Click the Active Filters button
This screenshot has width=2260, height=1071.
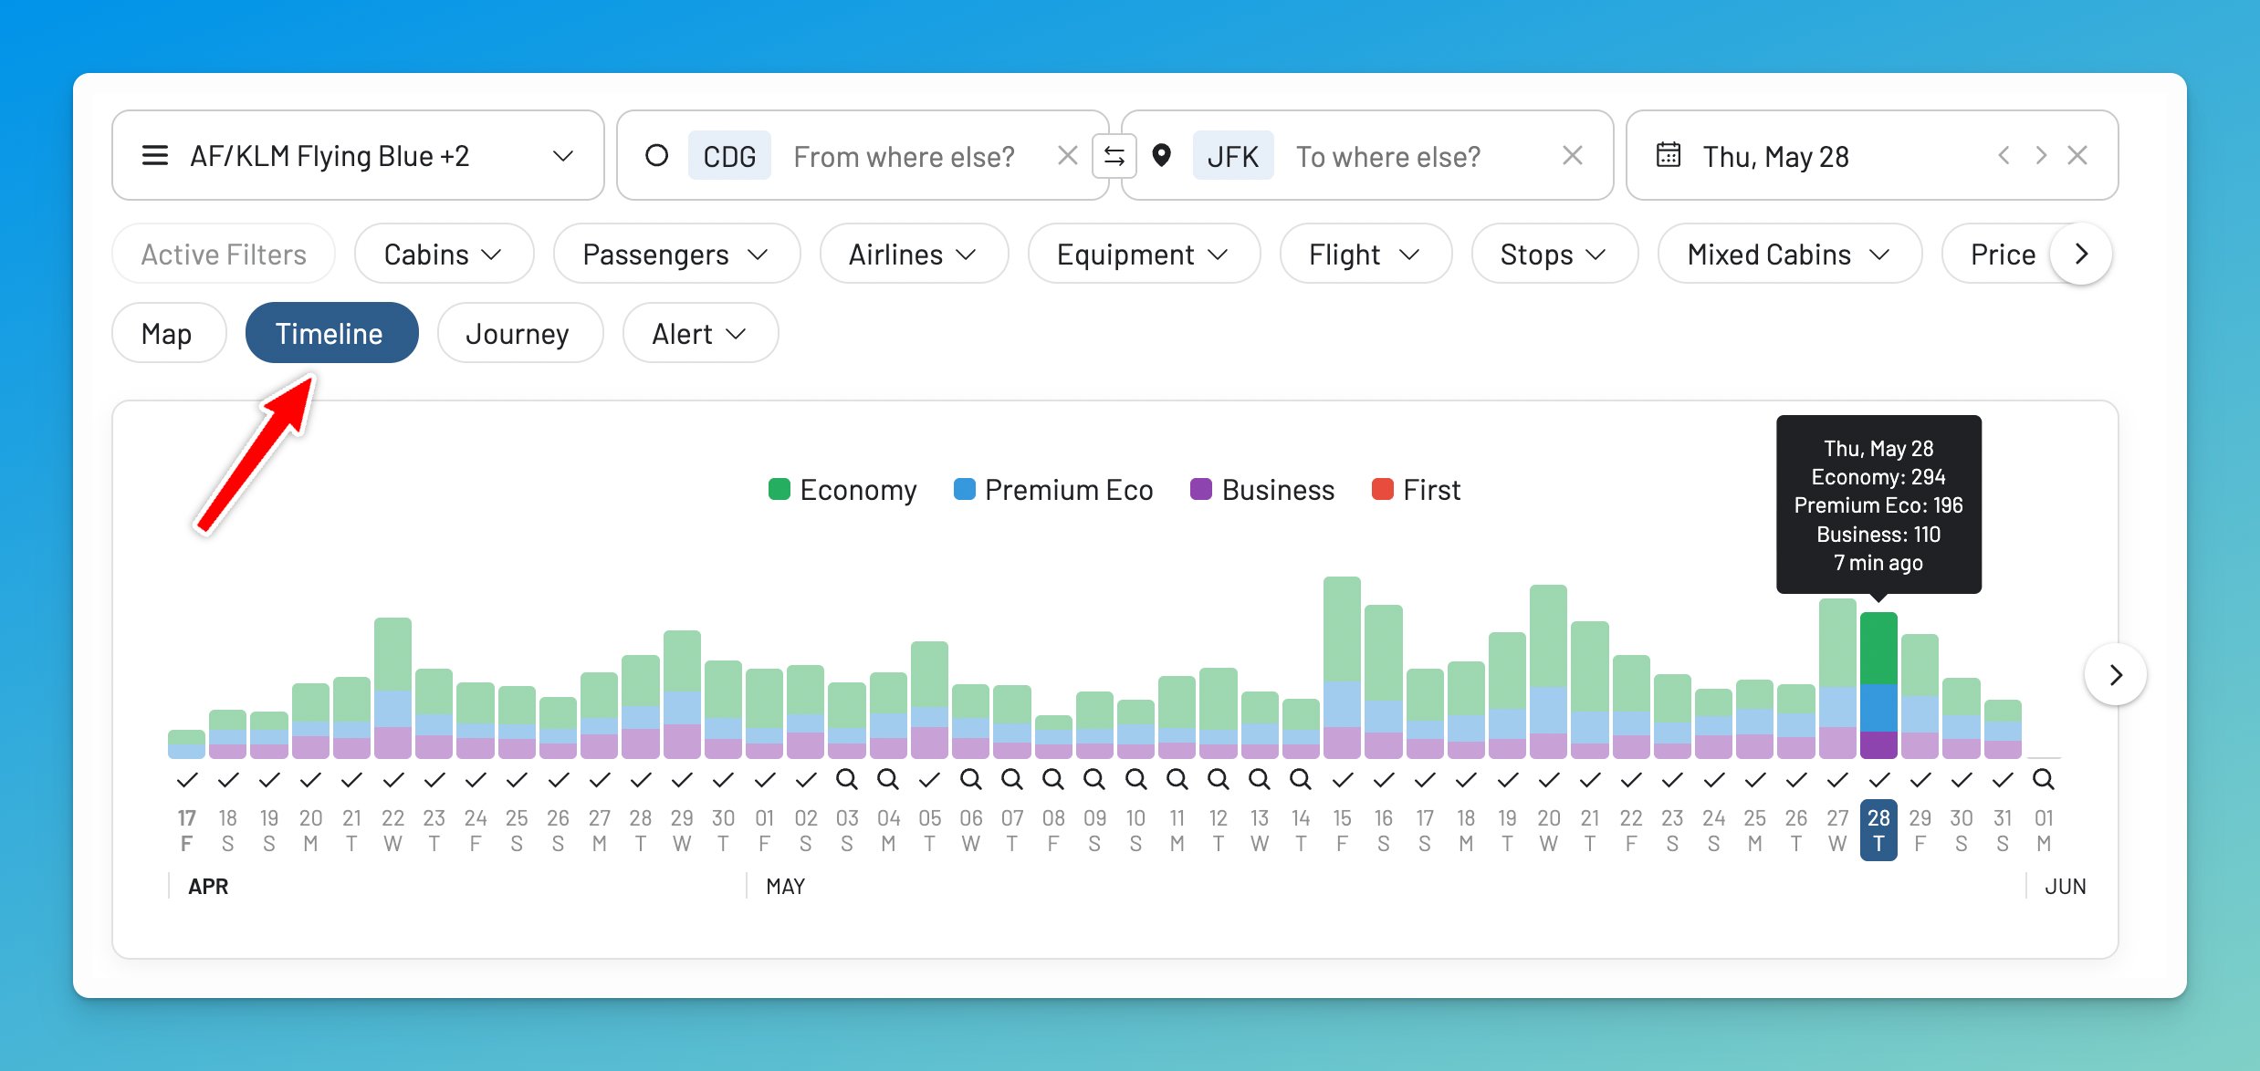point(223,254)
